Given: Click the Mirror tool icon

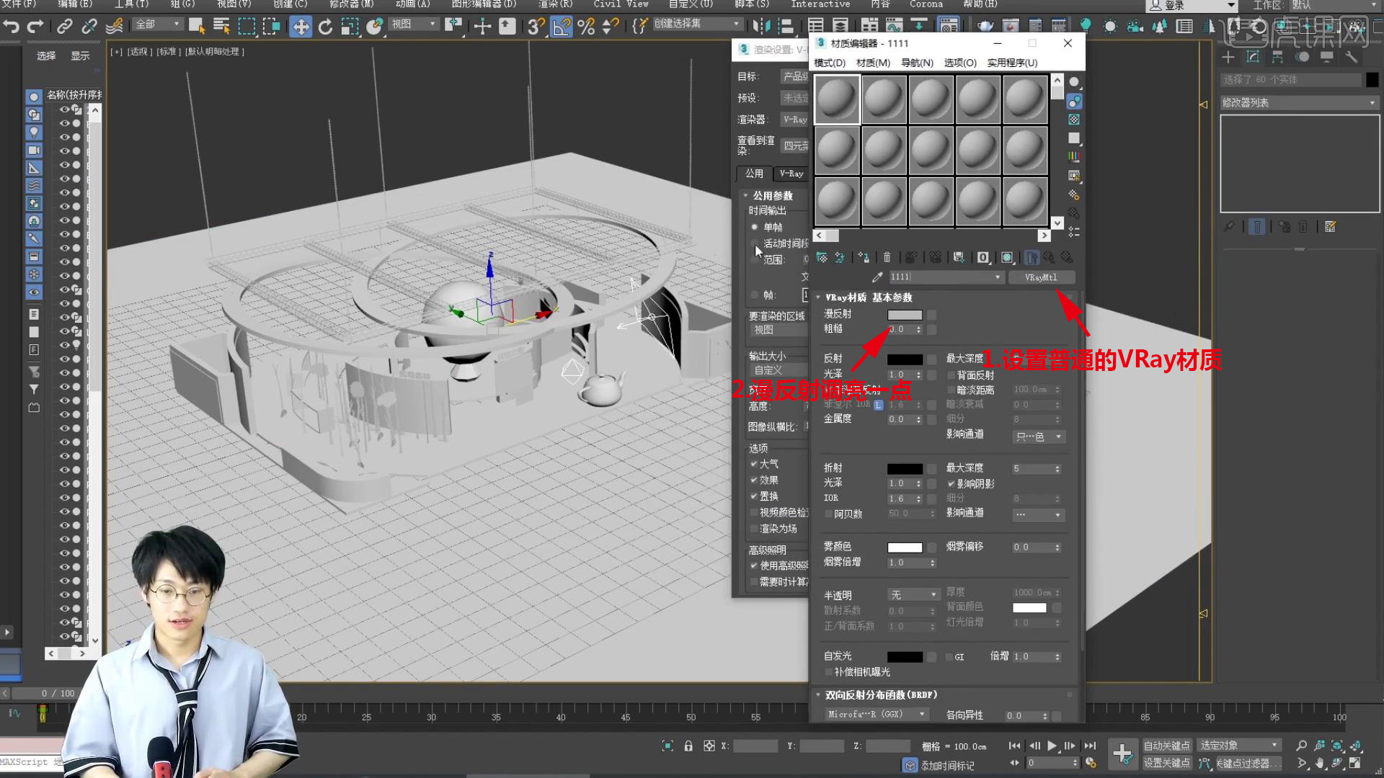Looking at the screenshot, I should [x=760, y=27].
